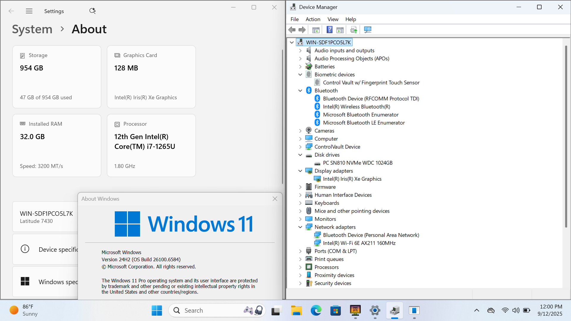Click the Settings gear taskbar icon

click(x=375, y=311)
